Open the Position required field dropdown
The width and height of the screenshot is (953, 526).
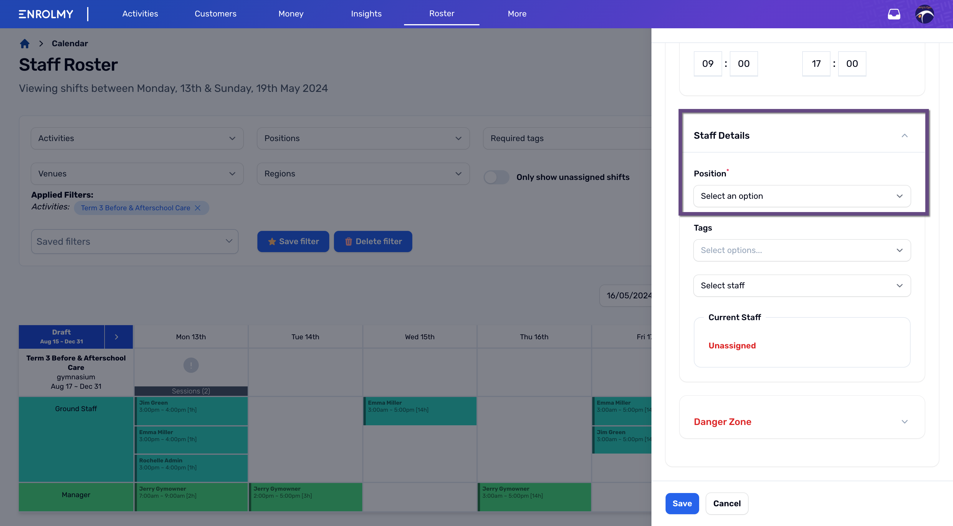point(802,196)
